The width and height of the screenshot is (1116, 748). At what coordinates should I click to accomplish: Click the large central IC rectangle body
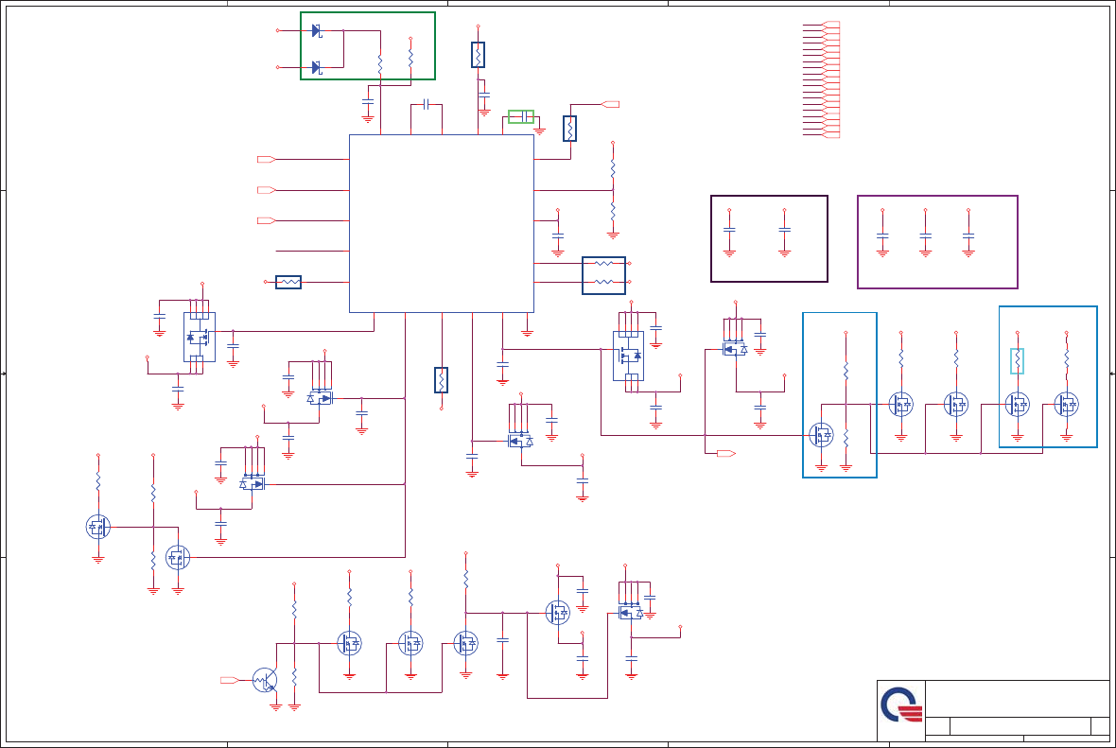[442, 223]
